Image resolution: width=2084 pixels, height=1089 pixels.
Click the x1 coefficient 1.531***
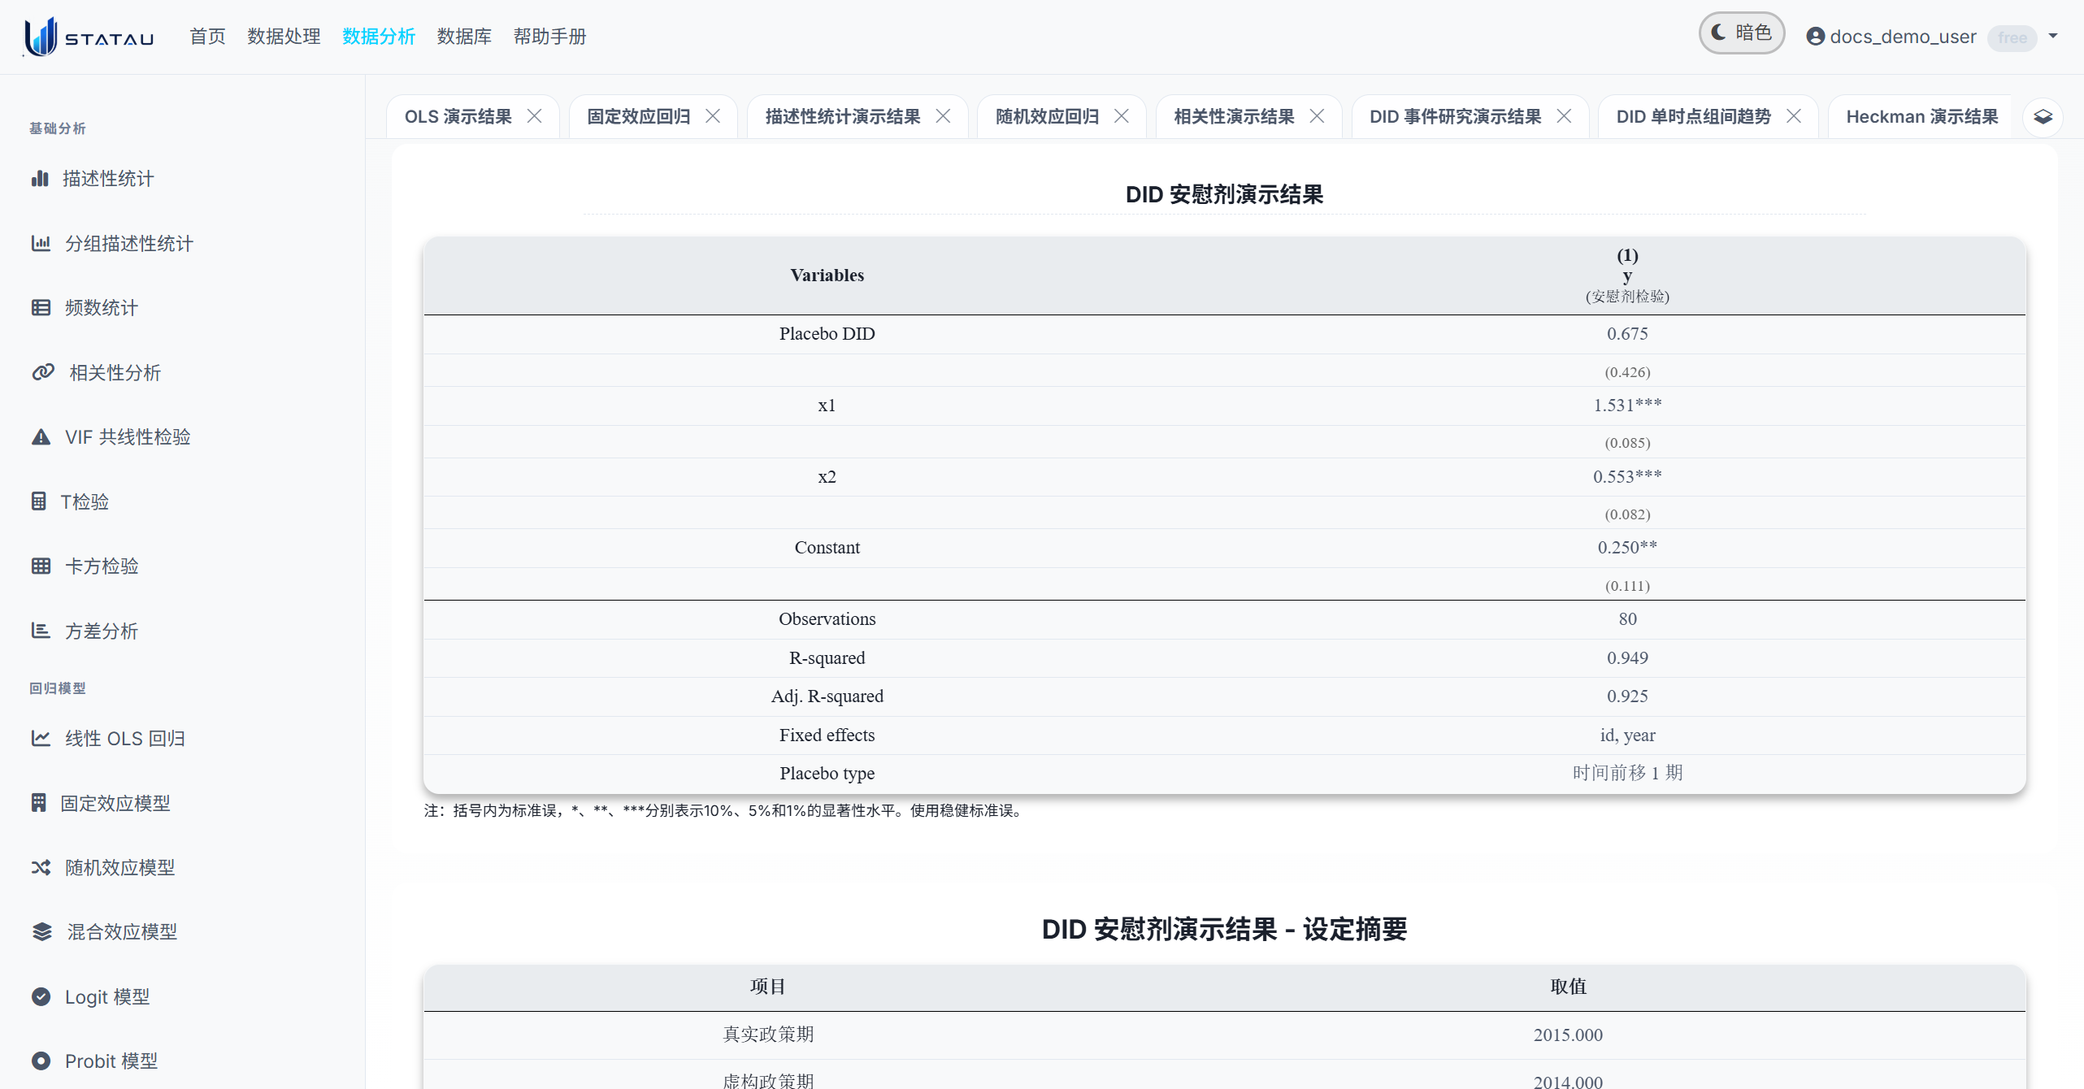coord(1627,405)
